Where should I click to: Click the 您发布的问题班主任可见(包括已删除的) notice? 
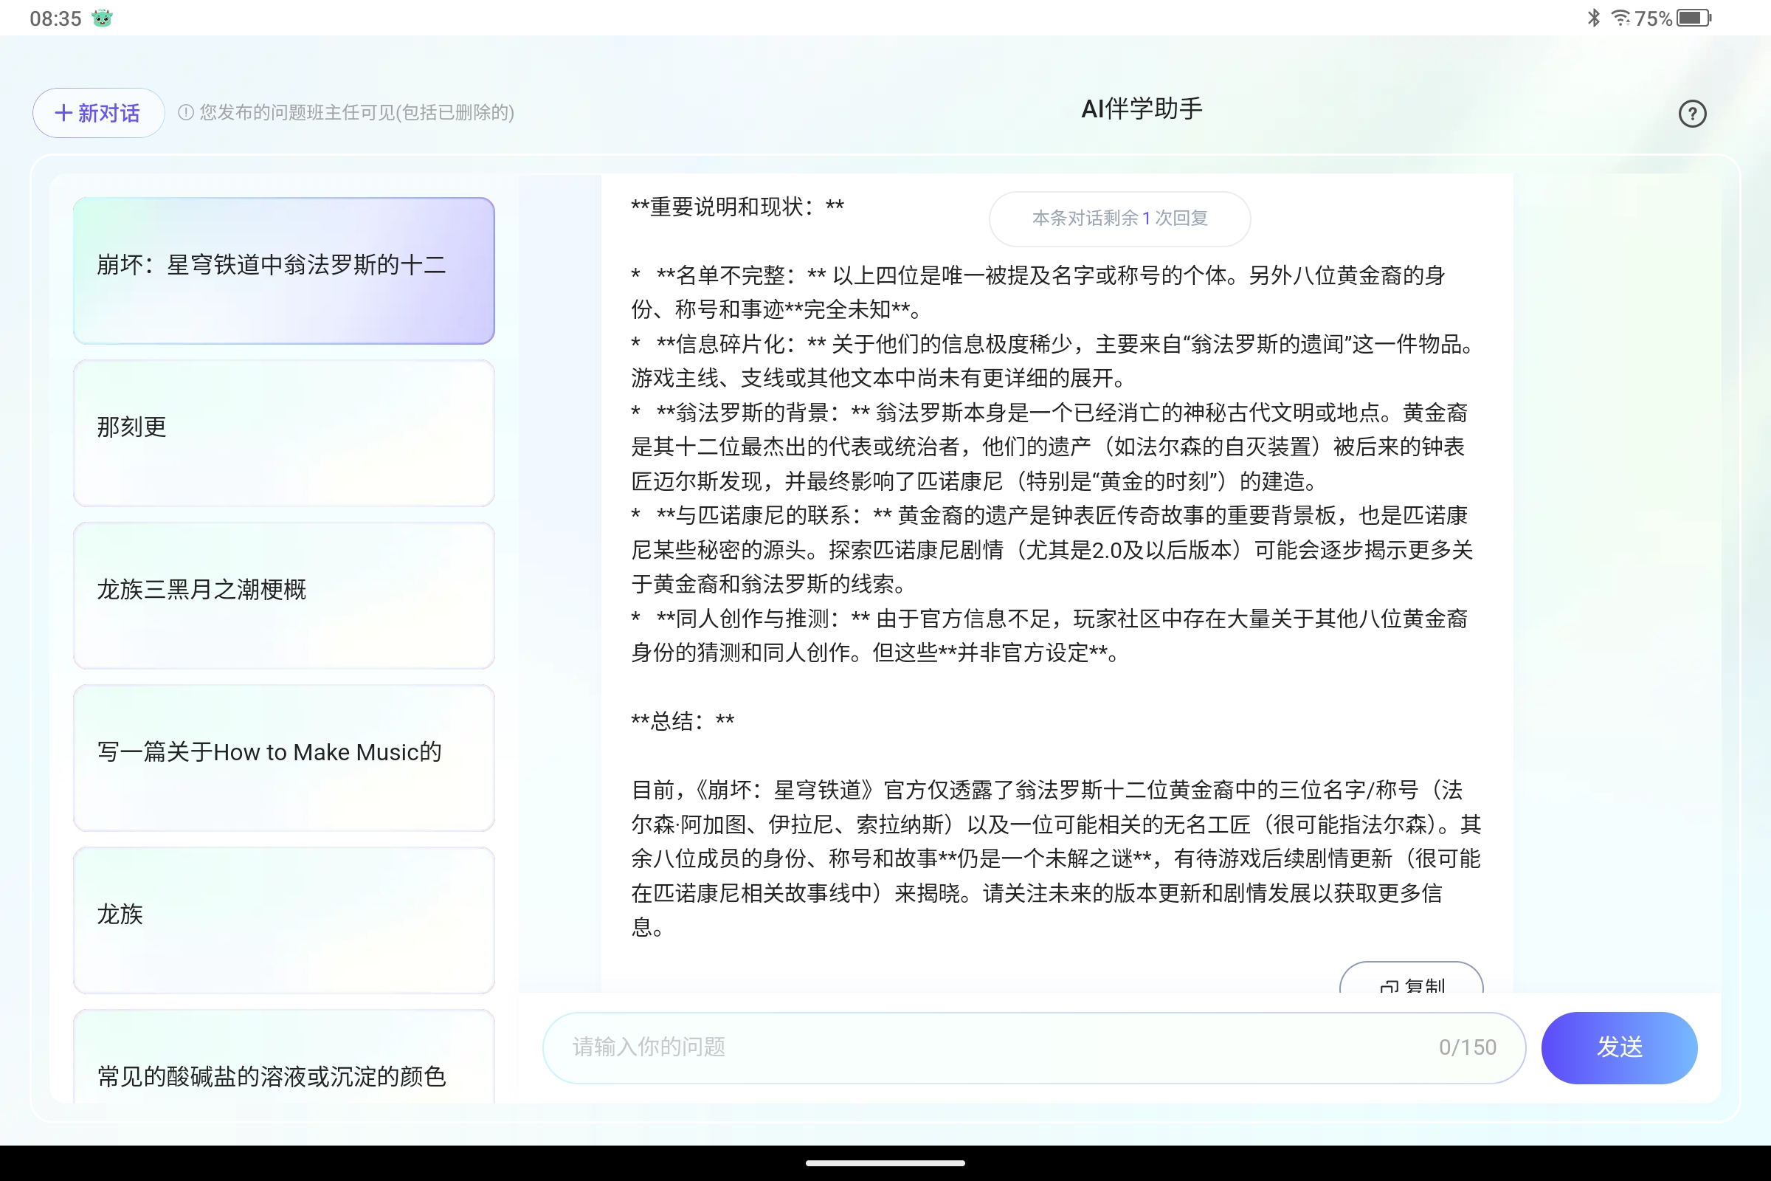click(356, 112)
